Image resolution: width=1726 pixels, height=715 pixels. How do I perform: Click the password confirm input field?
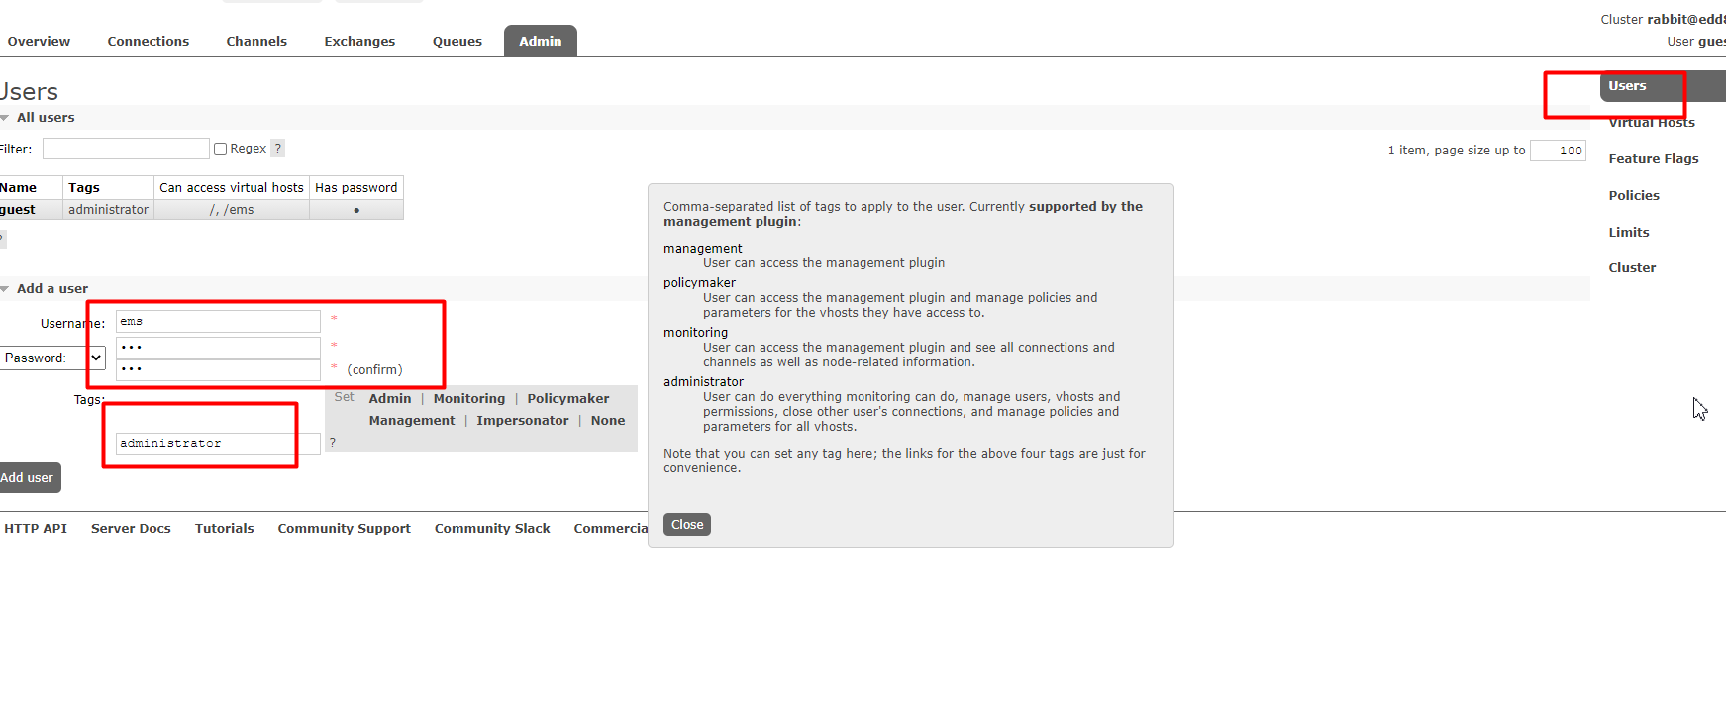pos(218,369)
